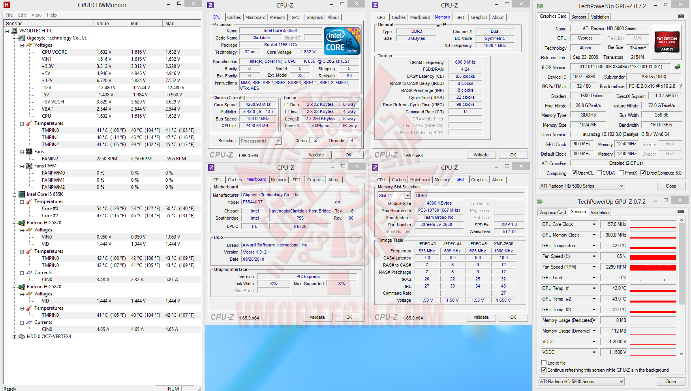Screen dimensions: 691x391
Task: Click the CPU Name field Intel Core i5 655K
Action: tap(281, 31)
